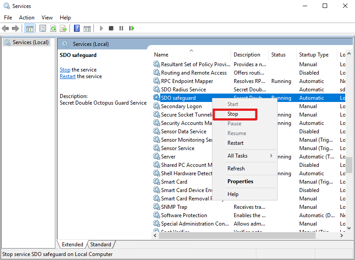Screen dimensions: 355x260
Task: Sort by the Startup Type column header
Action: (x=316, y=55)
